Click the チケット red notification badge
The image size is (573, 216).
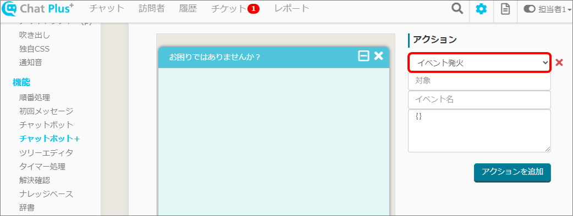click(x=254, y=9)
